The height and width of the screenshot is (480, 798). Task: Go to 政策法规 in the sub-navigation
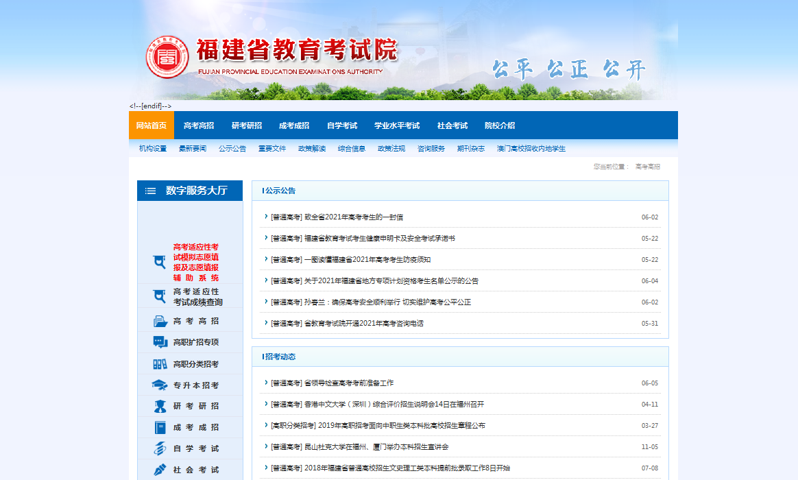click(391, 149)
